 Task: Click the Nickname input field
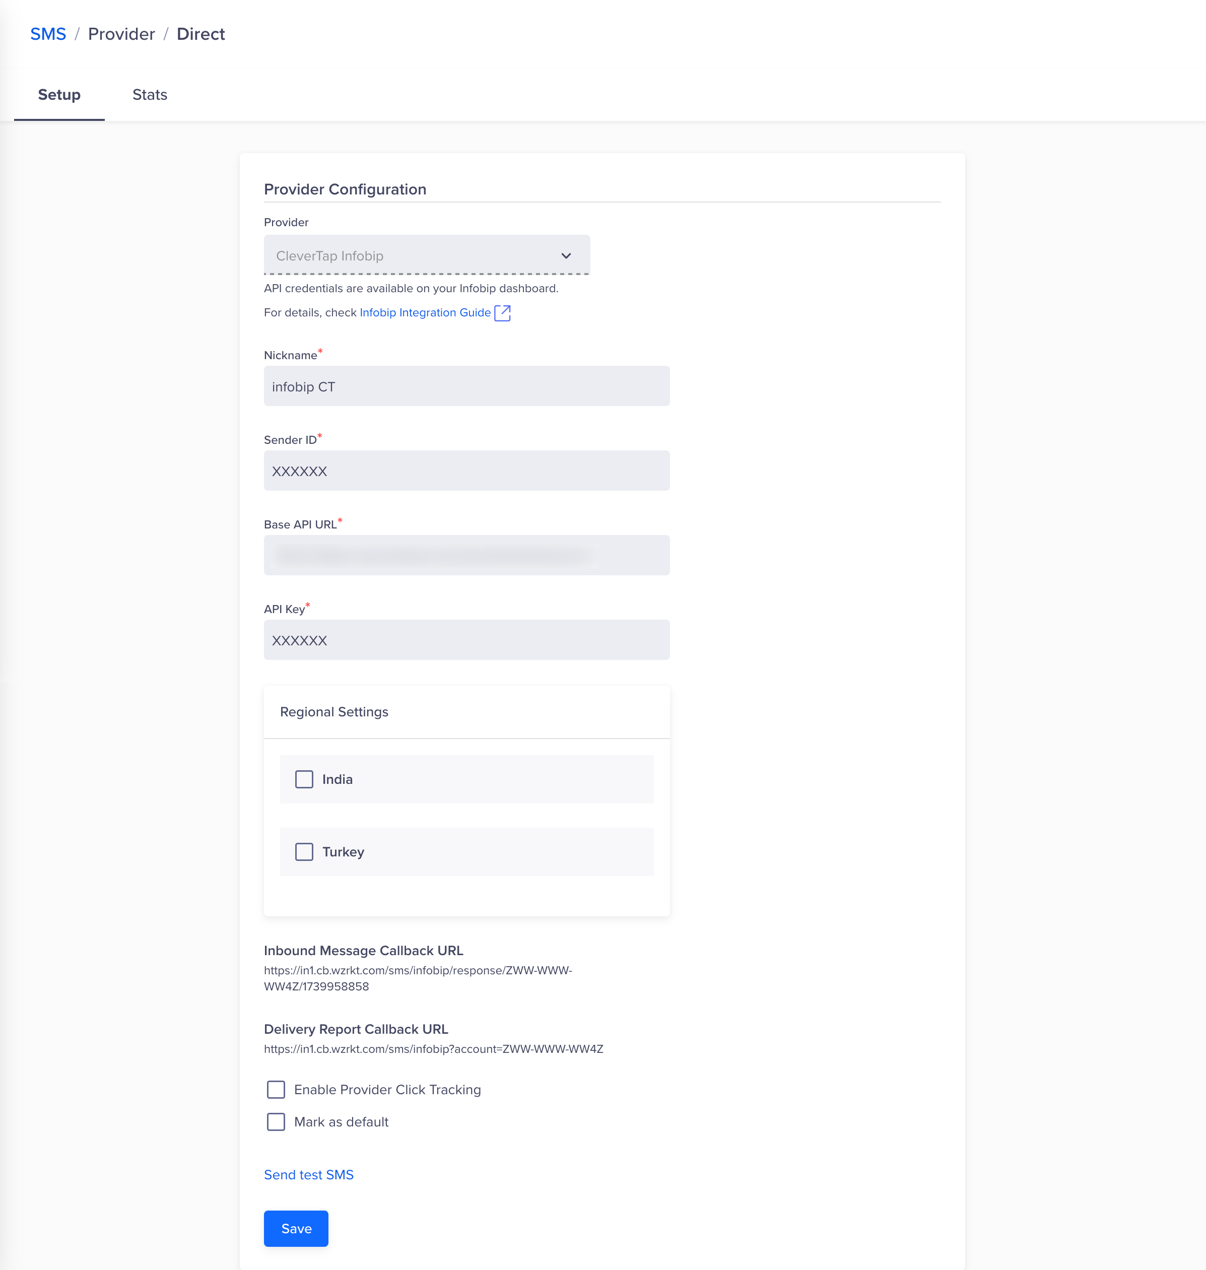click(x=466, y=386)
